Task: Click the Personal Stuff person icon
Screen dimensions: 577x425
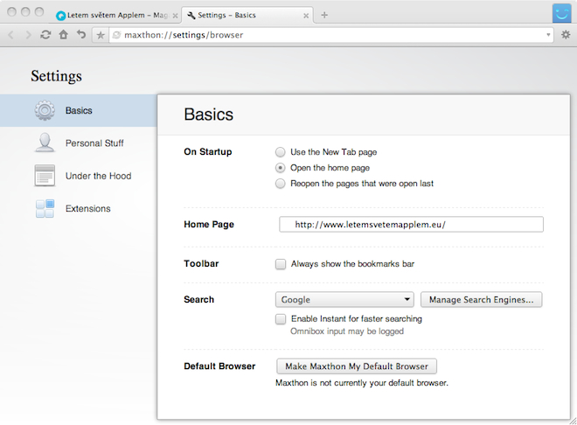Action: point(45,143)
